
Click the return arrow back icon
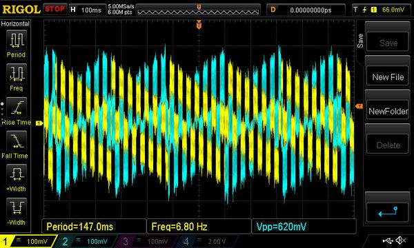[388, 211]
